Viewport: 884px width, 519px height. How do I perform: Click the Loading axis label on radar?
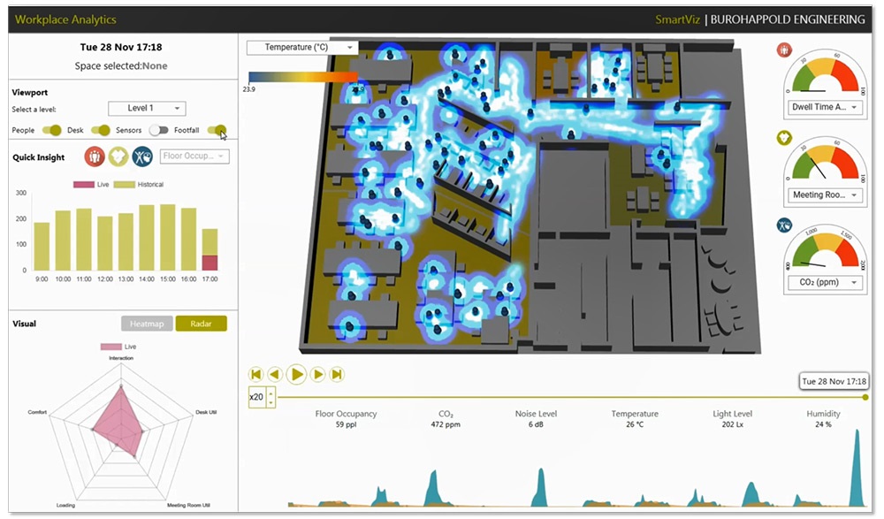click(65, 506)
